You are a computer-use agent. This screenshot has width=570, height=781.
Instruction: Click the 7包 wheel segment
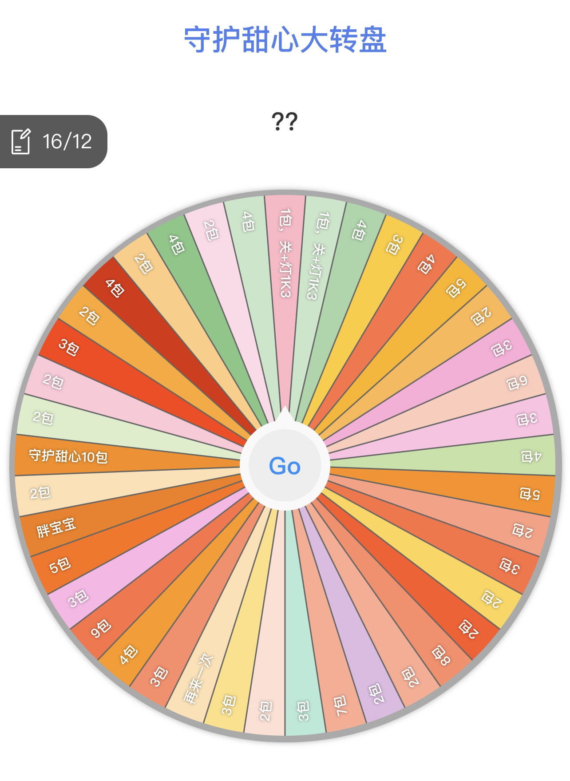pos(341,706)
